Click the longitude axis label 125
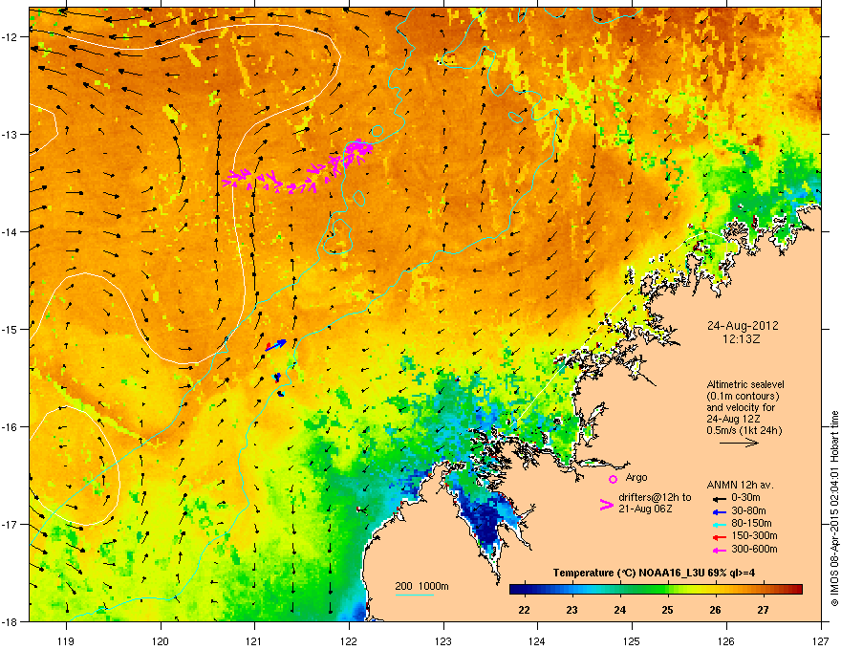 [632, 640]
